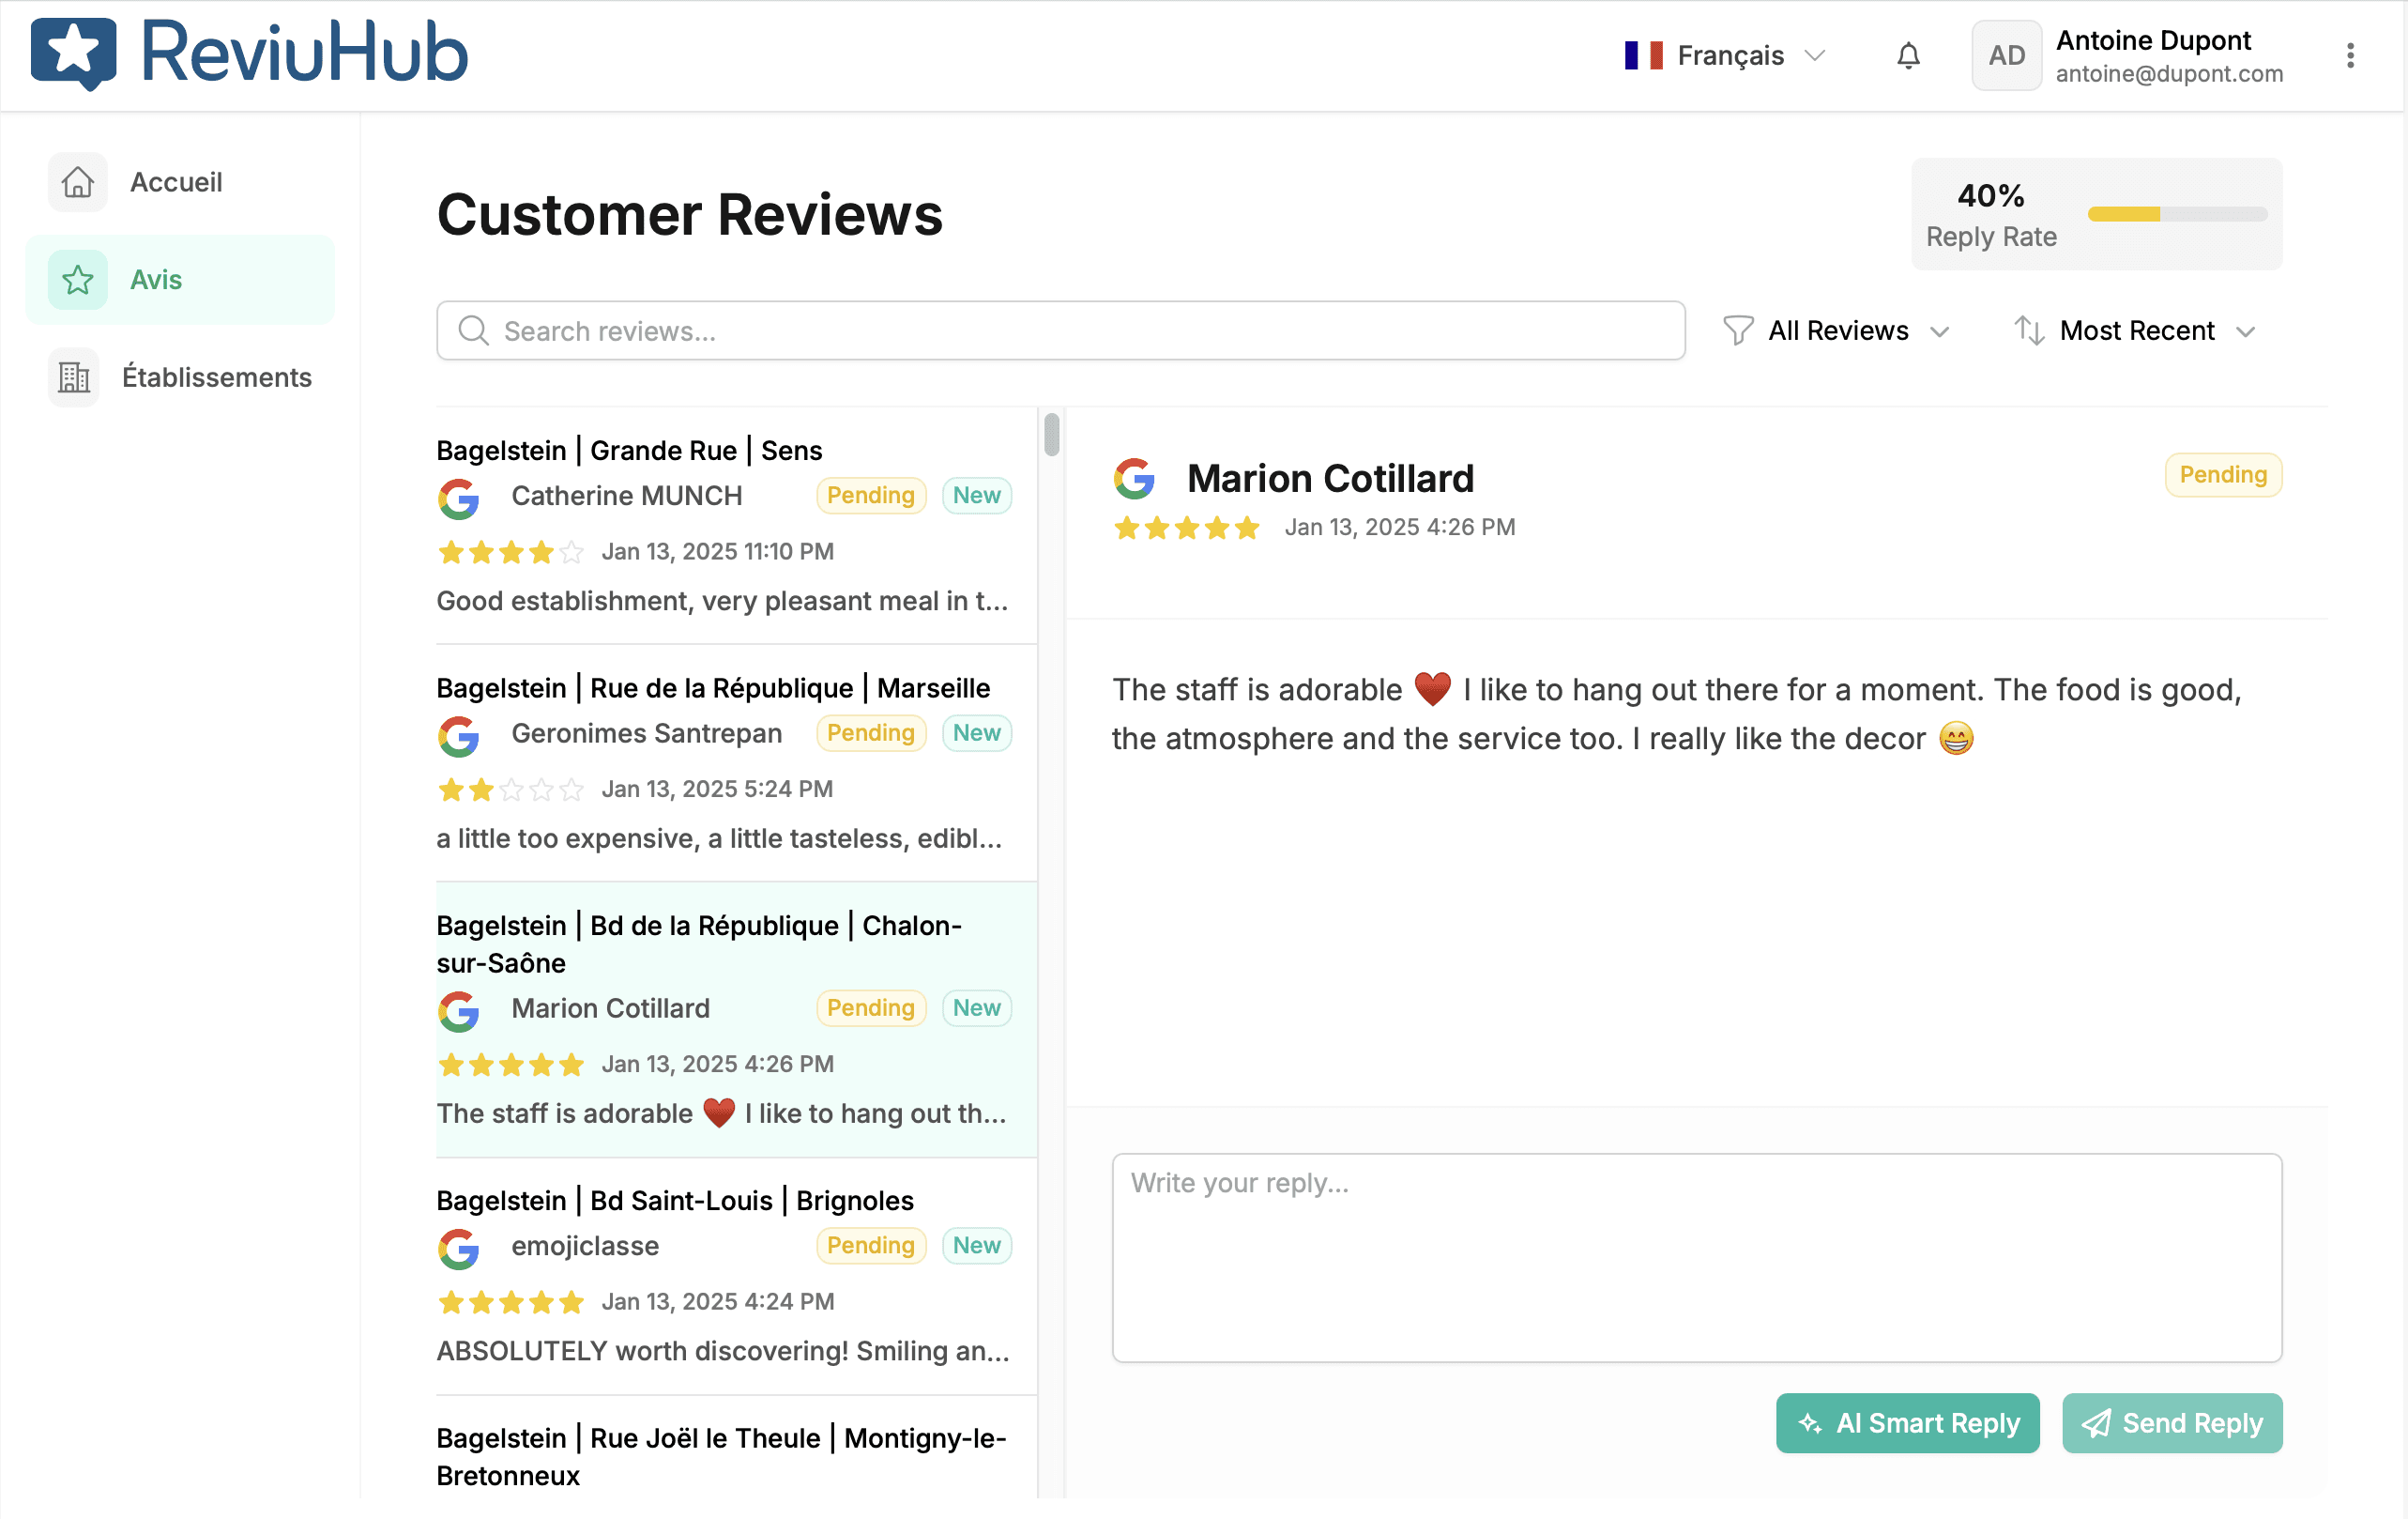This screenshot has height=1519, width=2408.
Task: Click the Pending badge on Catherine MUNCH's review
Action: click(x=870, y=496)
